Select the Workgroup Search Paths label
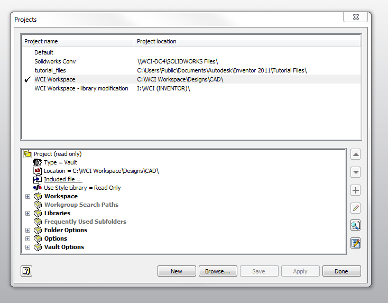The width and height of the screenshot is (388, 303). point(81,205)
